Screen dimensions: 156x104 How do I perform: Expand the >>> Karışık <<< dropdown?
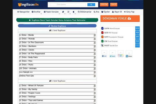click(x=57, y=72)
